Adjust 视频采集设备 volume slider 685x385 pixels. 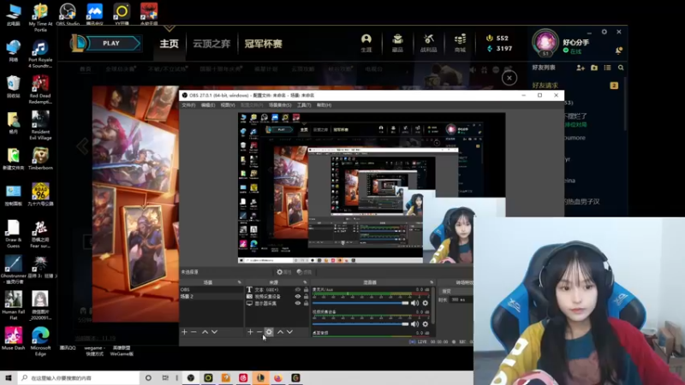click(x=360, y=324)
